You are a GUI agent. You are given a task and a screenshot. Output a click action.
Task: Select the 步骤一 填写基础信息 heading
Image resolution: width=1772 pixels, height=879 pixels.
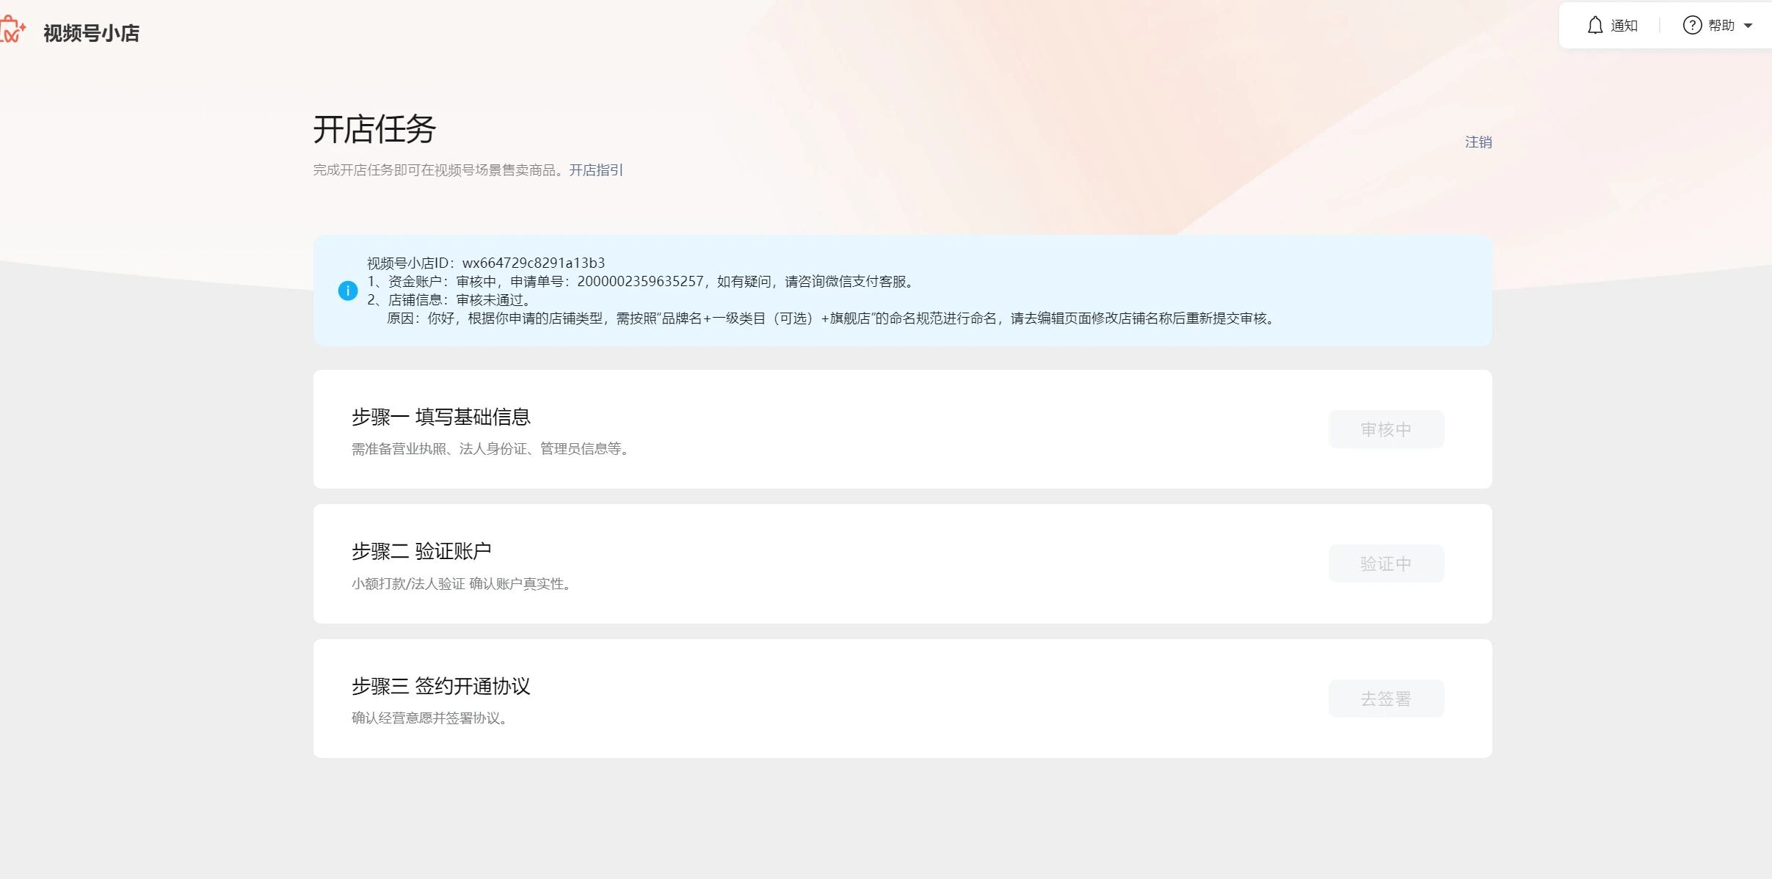[440, 417]
